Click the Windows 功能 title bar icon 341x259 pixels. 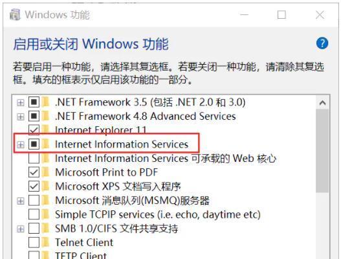coord(15,15)
